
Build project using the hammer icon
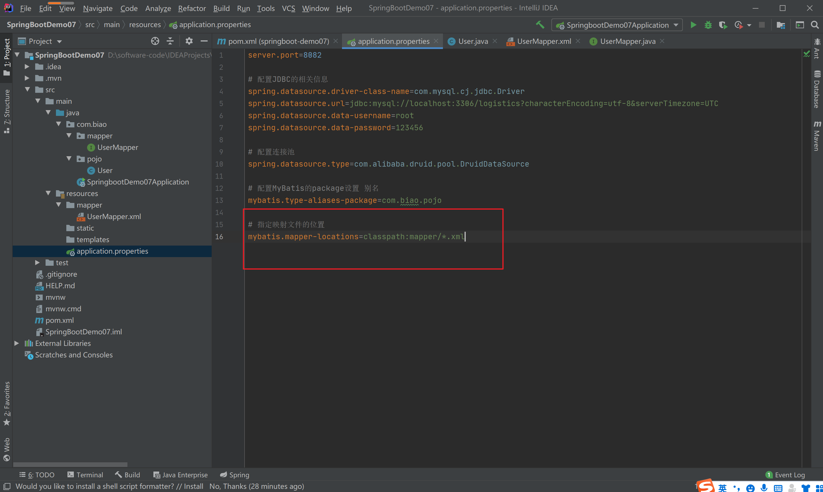(540, 25)
